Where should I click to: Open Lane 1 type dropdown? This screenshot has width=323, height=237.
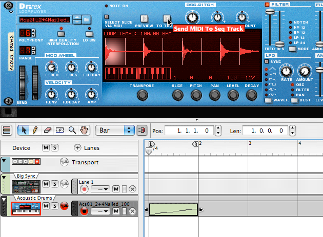point(100,189)
